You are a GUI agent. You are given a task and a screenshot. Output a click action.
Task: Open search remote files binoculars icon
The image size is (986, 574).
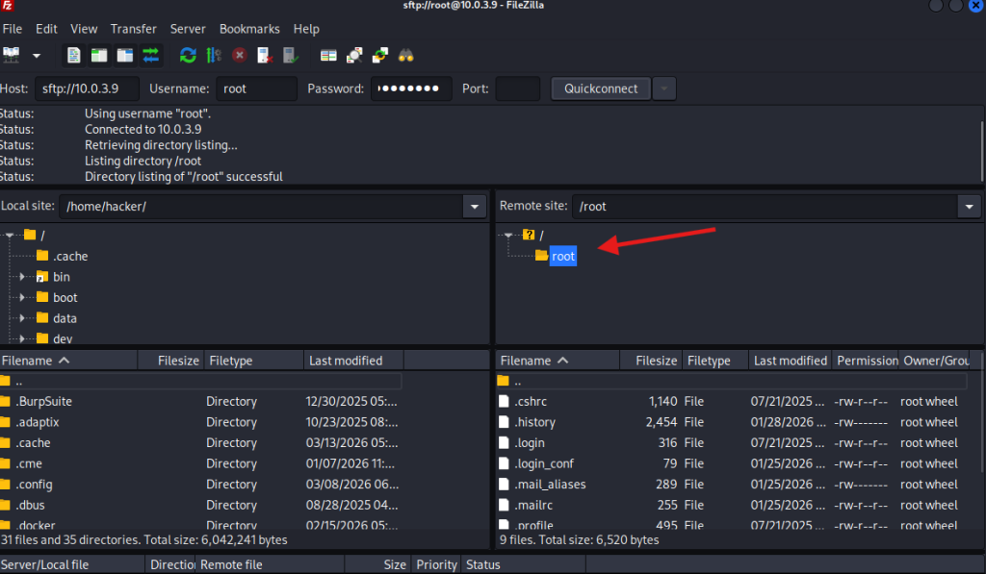tap(405, 55)
